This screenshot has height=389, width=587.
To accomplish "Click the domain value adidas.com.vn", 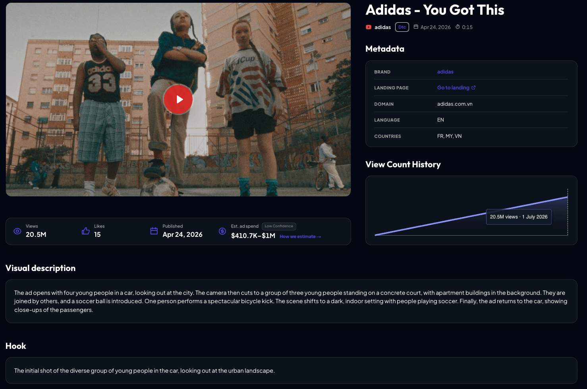I will pyautogui.click(x=455, y=104).
